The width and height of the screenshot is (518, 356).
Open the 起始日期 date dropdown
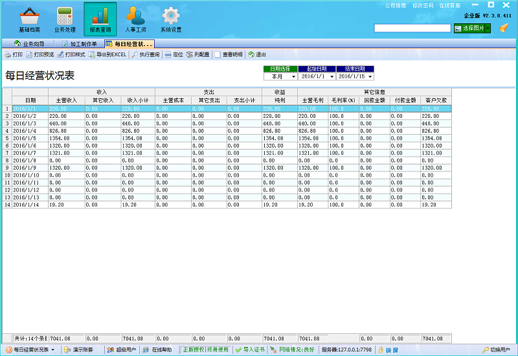click(x=332, y=76)
